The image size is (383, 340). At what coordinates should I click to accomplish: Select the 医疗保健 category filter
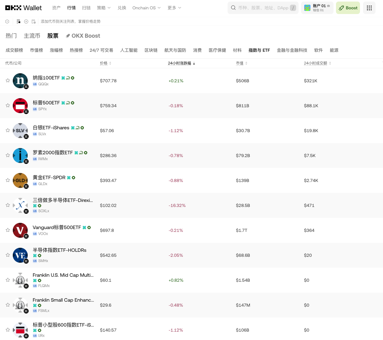click(217, 50)
